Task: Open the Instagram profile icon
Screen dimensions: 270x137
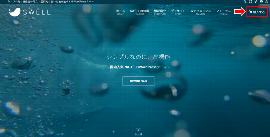Action: (250, 2)
